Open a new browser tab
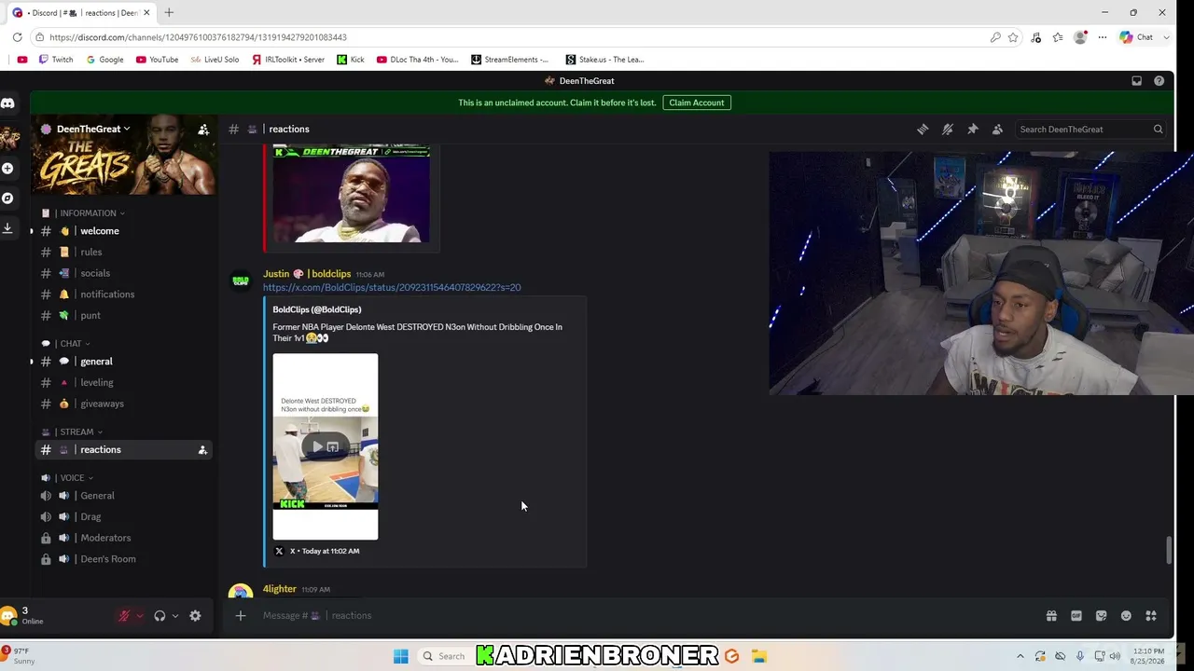This screenshot has height=671, width=1194. click(x=169, y=12)
